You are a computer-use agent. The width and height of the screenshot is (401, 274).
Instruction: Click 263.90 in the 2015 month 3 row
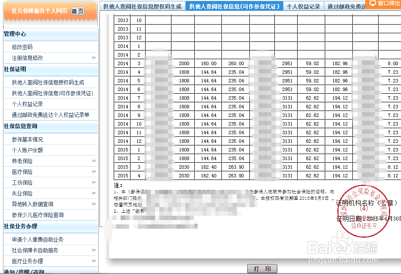tap(236, 167)
